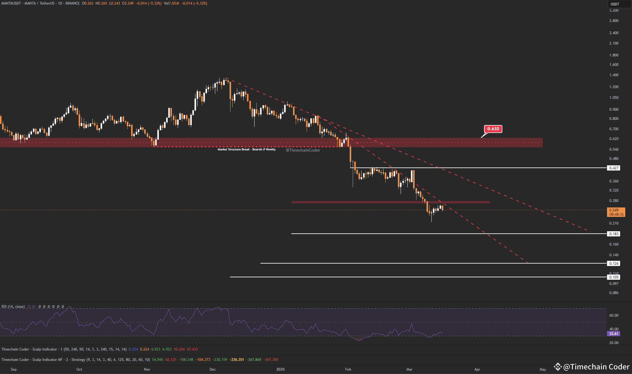Click the L0.243 low value
Viewport: 632px width, 374px height.
coord(115,3)
